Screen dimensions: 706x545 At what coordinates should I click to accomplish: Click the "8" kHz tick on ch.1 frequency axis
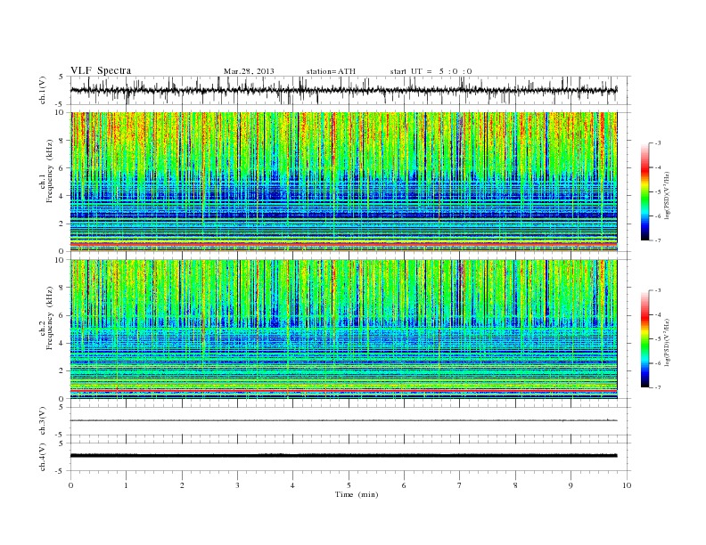pos(62,141)
